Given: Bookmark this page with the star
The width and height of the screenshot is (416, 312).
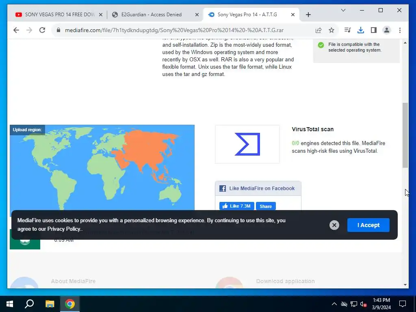Looking at the screenshot, I should (x=331, y=30).
